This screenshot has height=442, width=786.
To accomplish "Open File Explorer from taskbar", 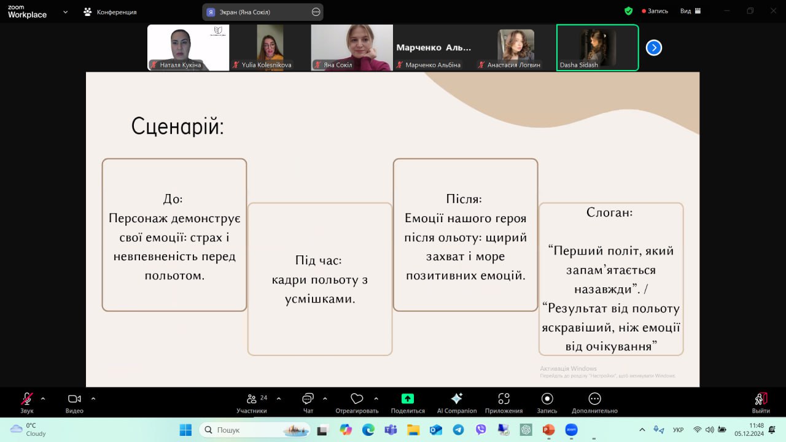I will 413,430.
